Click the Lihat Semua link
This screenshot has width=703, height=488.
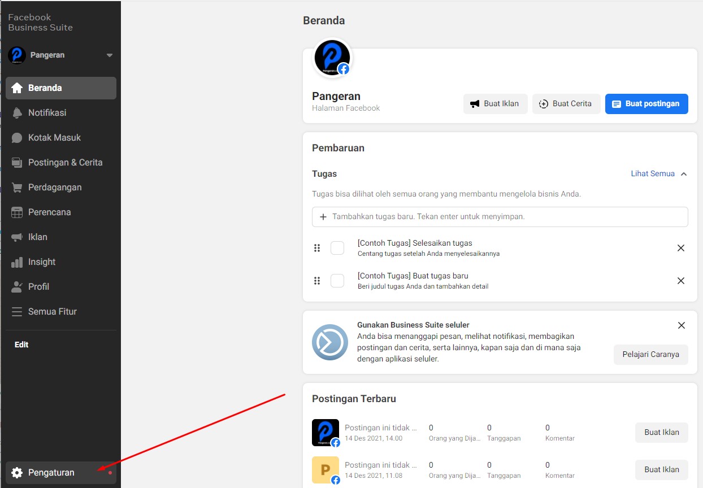pyautogui.click(x=653, y=174)
